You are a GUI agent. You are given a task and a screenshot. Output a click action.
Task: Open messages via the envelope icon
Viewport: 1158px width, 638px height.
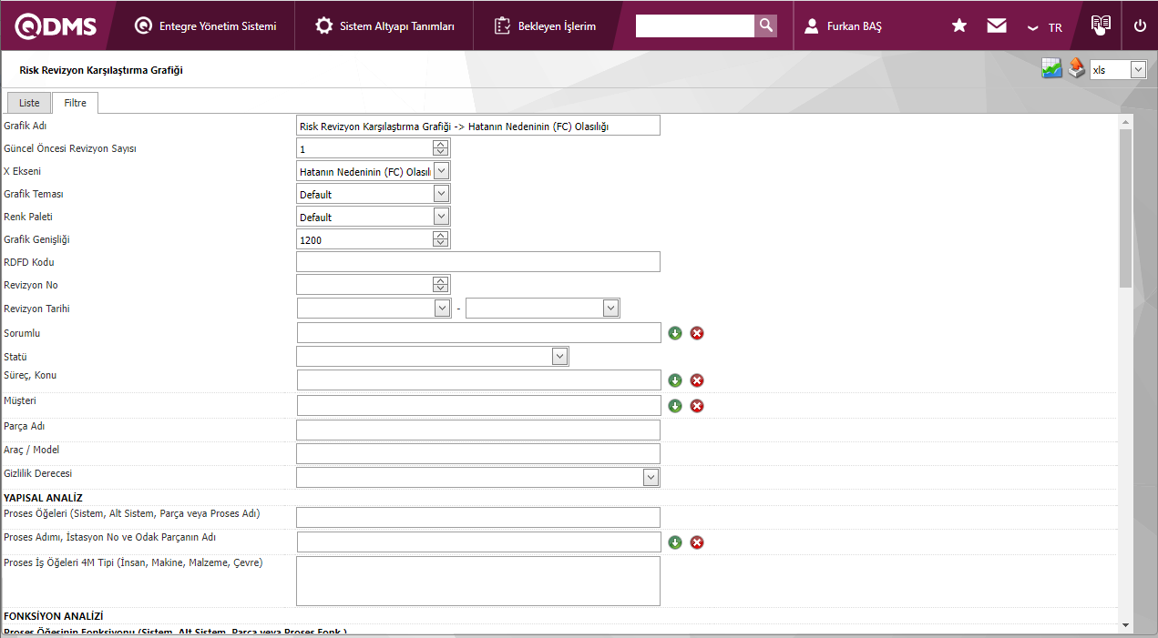click(996, 26)
